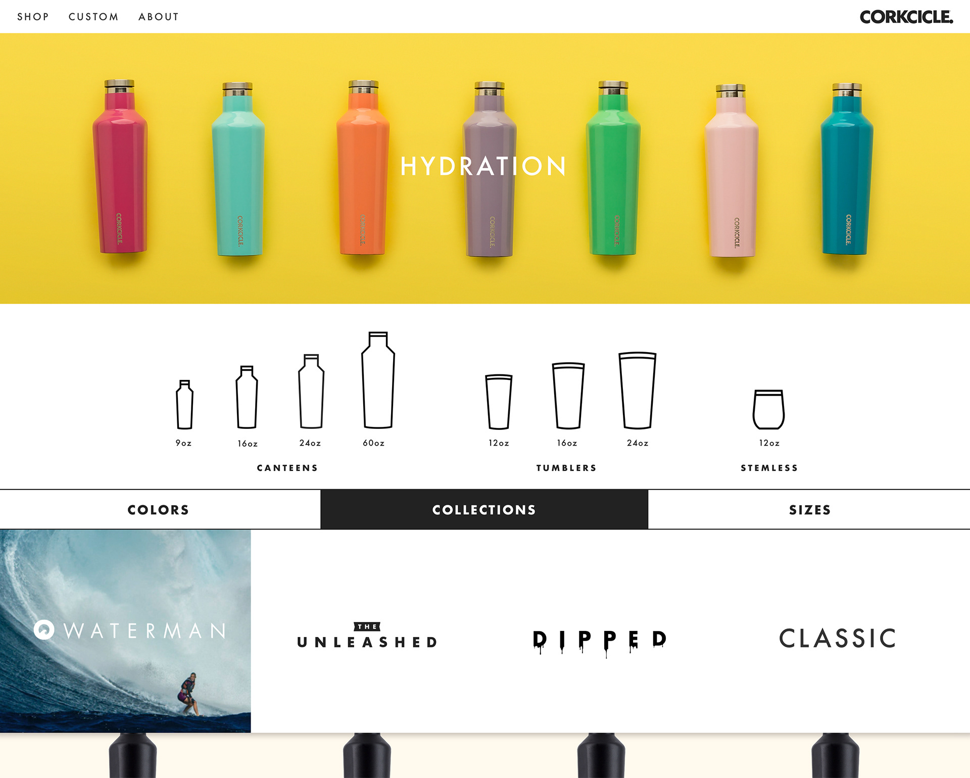
Task: Click the Corkcicle logo
Action: pyautogui.click(x=906, y=17)
